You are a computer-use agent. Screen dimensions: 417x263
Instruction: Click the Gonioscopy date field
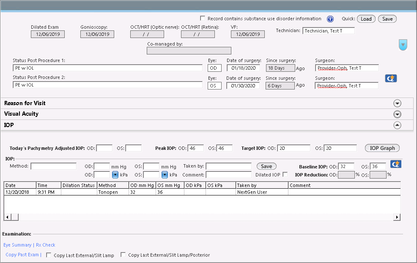click(97, 34)
